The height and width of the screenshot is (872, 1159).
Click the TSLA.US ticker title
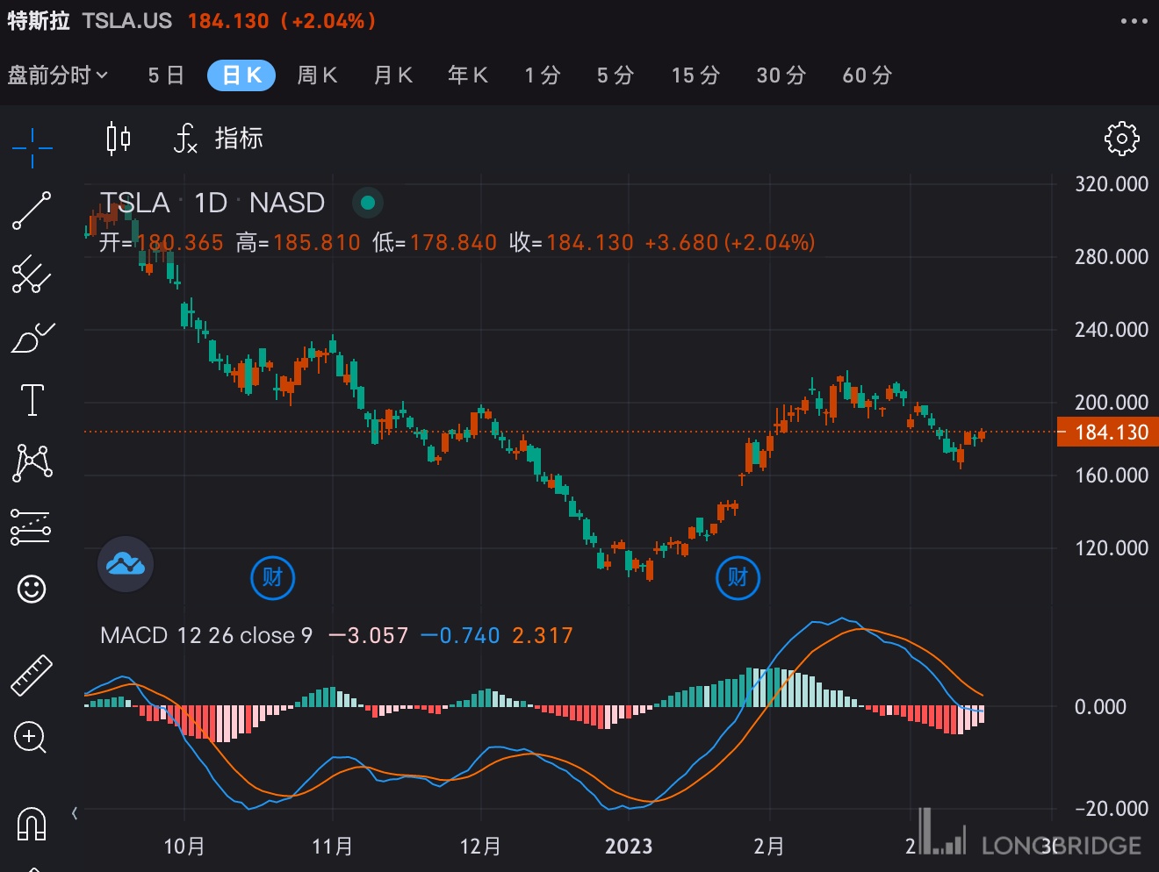tap(127, 21)
